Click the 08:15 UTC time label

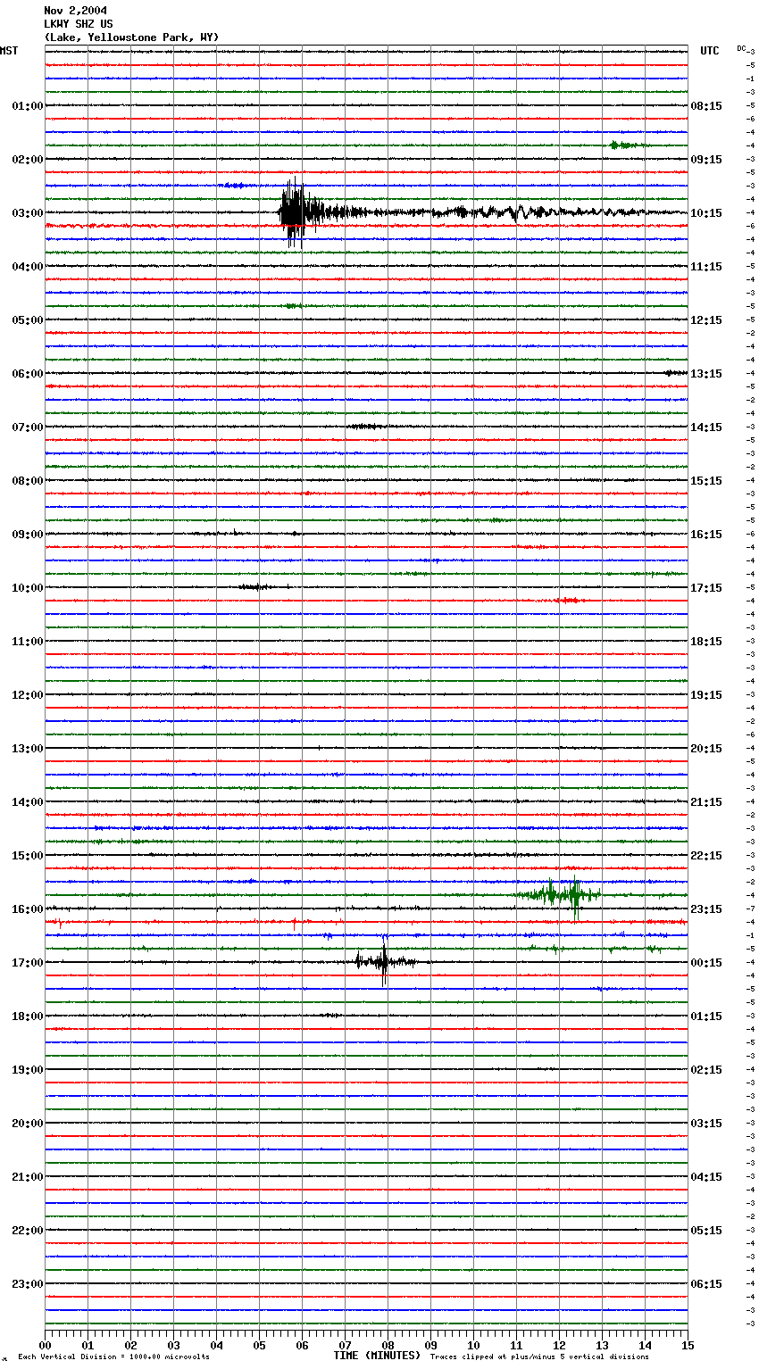(x=706, y=106)
